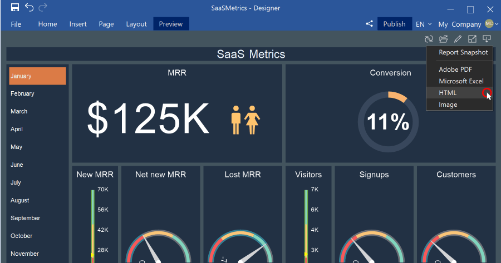Select Report Snapshot menu entry
501x263 pixels.
pyautogui.click(x=463, y=52)
